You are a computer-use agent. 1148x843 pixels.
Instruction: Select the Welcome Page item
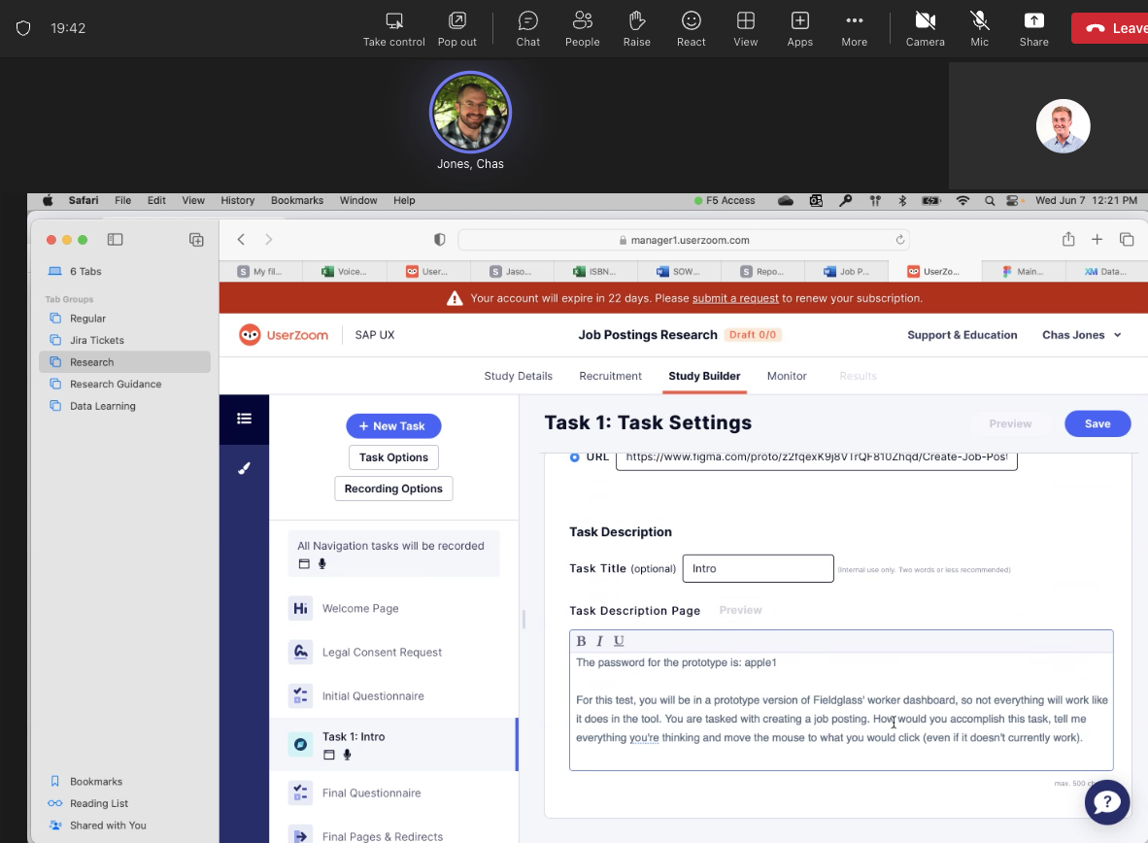[394, 608]
